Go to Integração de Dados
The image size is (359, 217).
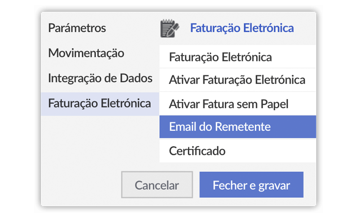click(100, 78)
